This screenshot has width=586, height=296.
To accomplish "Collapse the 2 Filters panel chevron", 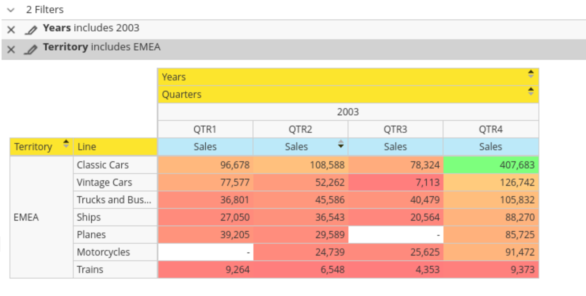I will [x=11, y=10].
